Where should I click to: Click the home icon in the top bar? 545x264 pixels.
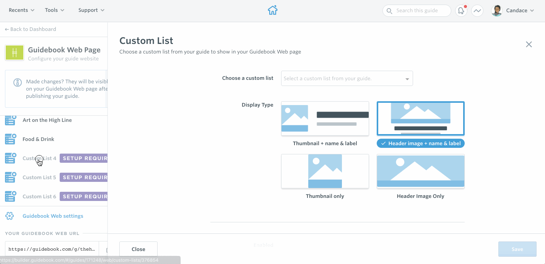[x=272, y=10]
